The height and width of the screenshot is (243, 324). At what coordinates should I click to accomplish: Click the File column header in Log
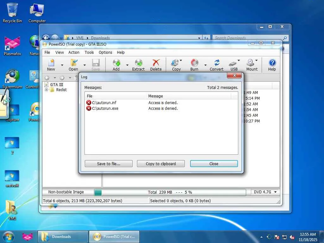point(116,96)
